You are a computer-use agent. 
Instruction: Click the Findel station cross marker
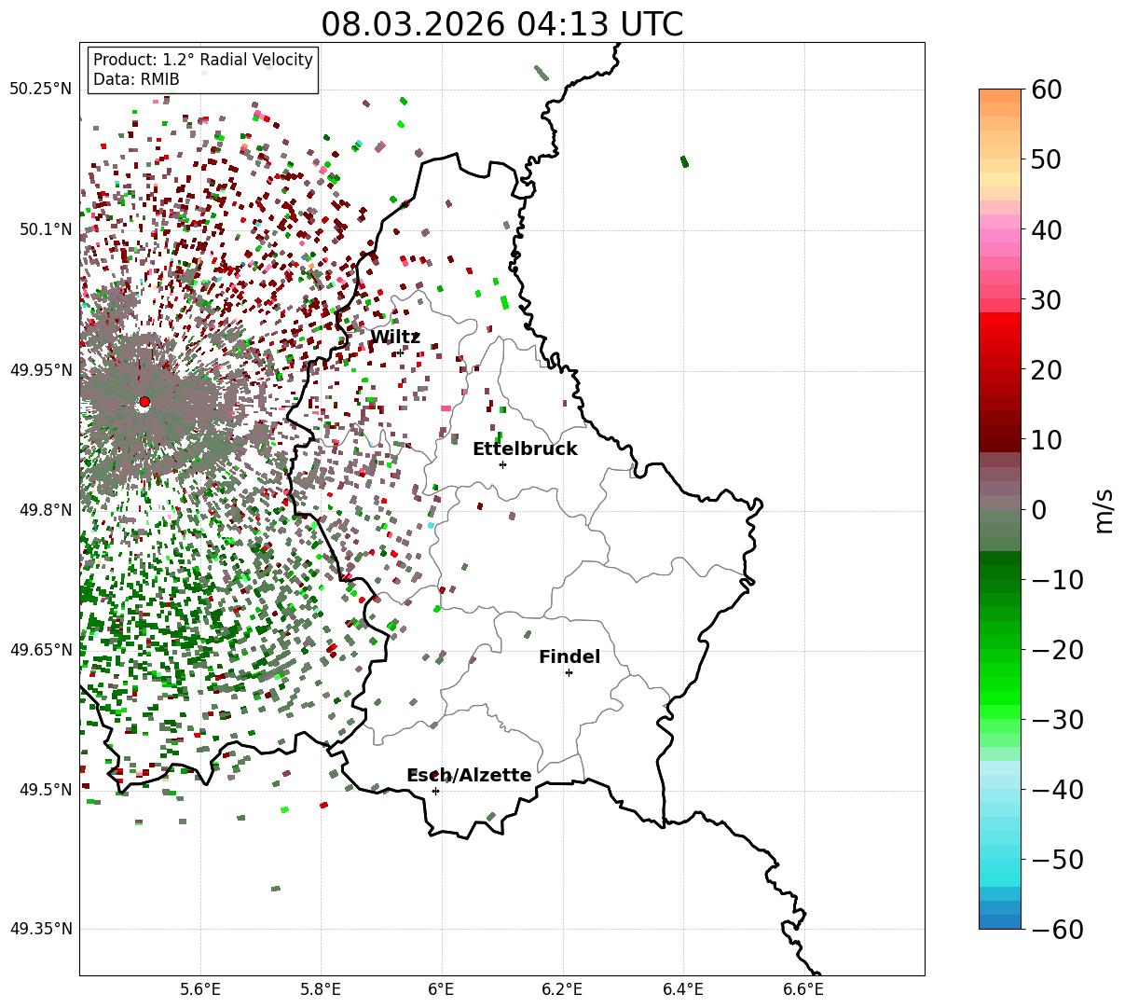coord(569,672)
